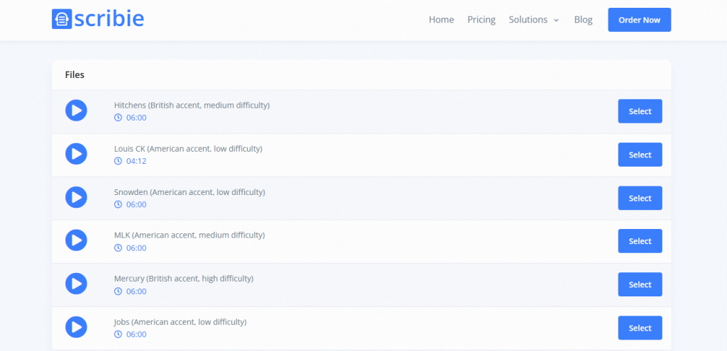
Task: Click the 06:00 duration under Snowden
Action: coord(136,204)
